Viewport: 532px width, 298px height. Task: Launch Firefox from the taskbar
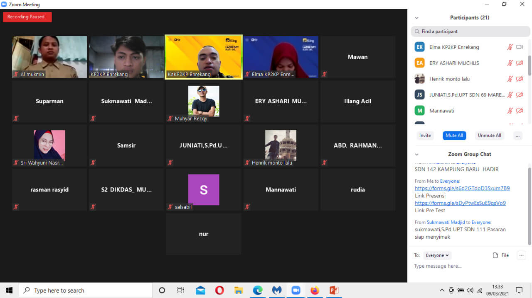pyautogui.click(x=315, y=290)
